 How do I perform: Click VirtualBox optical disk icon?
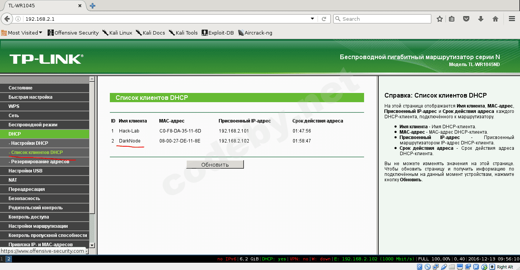(x=427, y=267)
